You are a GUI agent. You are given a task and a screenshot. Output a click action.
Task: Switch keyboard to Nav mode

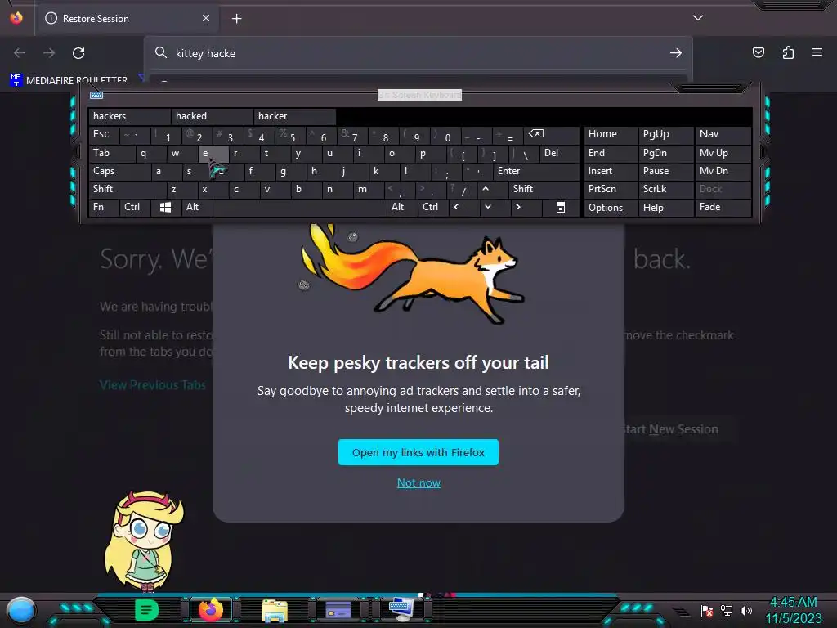[723, 135]
